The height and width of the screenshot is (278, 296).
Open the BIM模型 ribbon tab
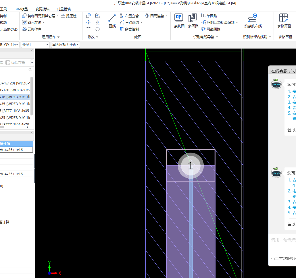click(21, 9)
